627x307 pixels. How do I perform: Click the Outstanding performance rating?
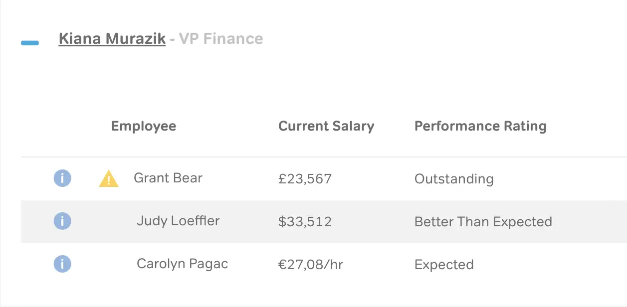pos(453,178)
